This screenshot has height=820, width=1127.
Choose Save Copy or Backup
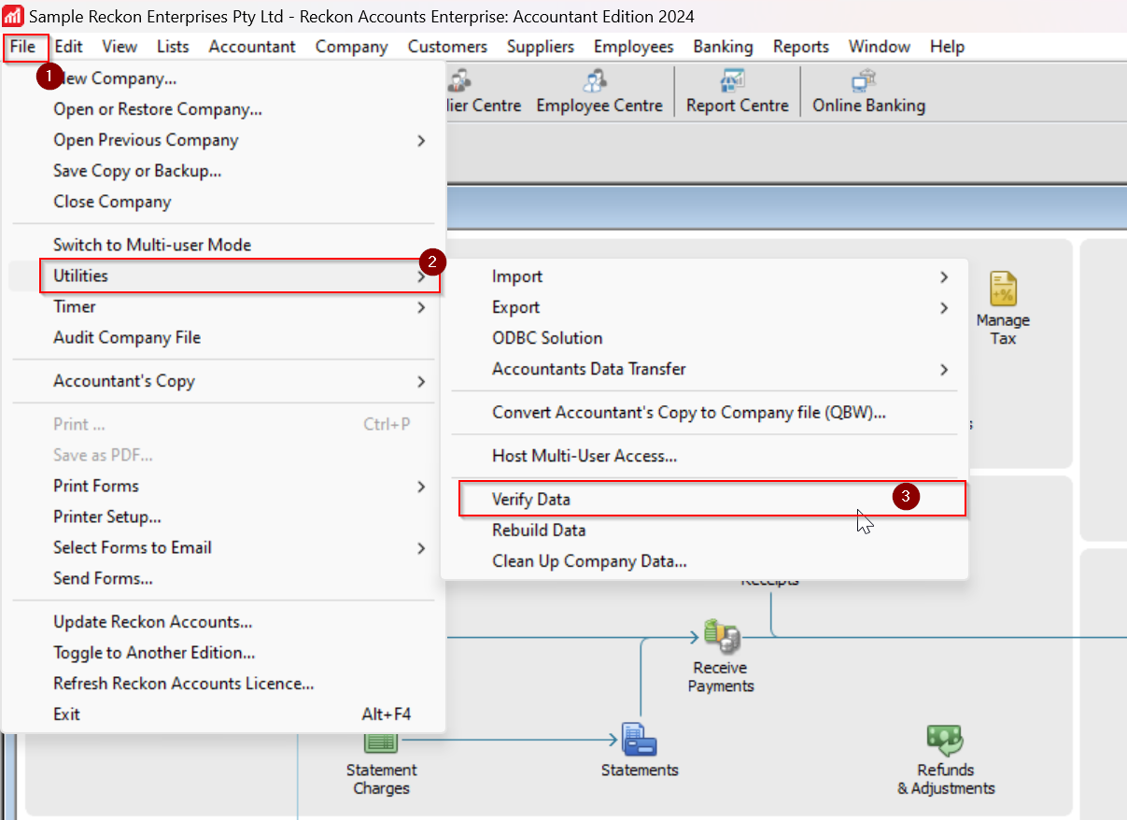[x=224, y=171]
